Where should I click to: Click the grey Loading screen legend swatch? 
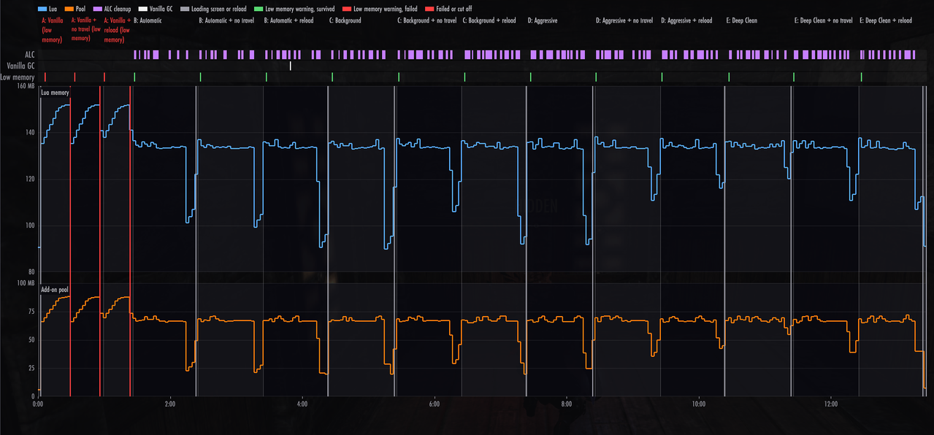pyautogui.click(x=185, y=9)
